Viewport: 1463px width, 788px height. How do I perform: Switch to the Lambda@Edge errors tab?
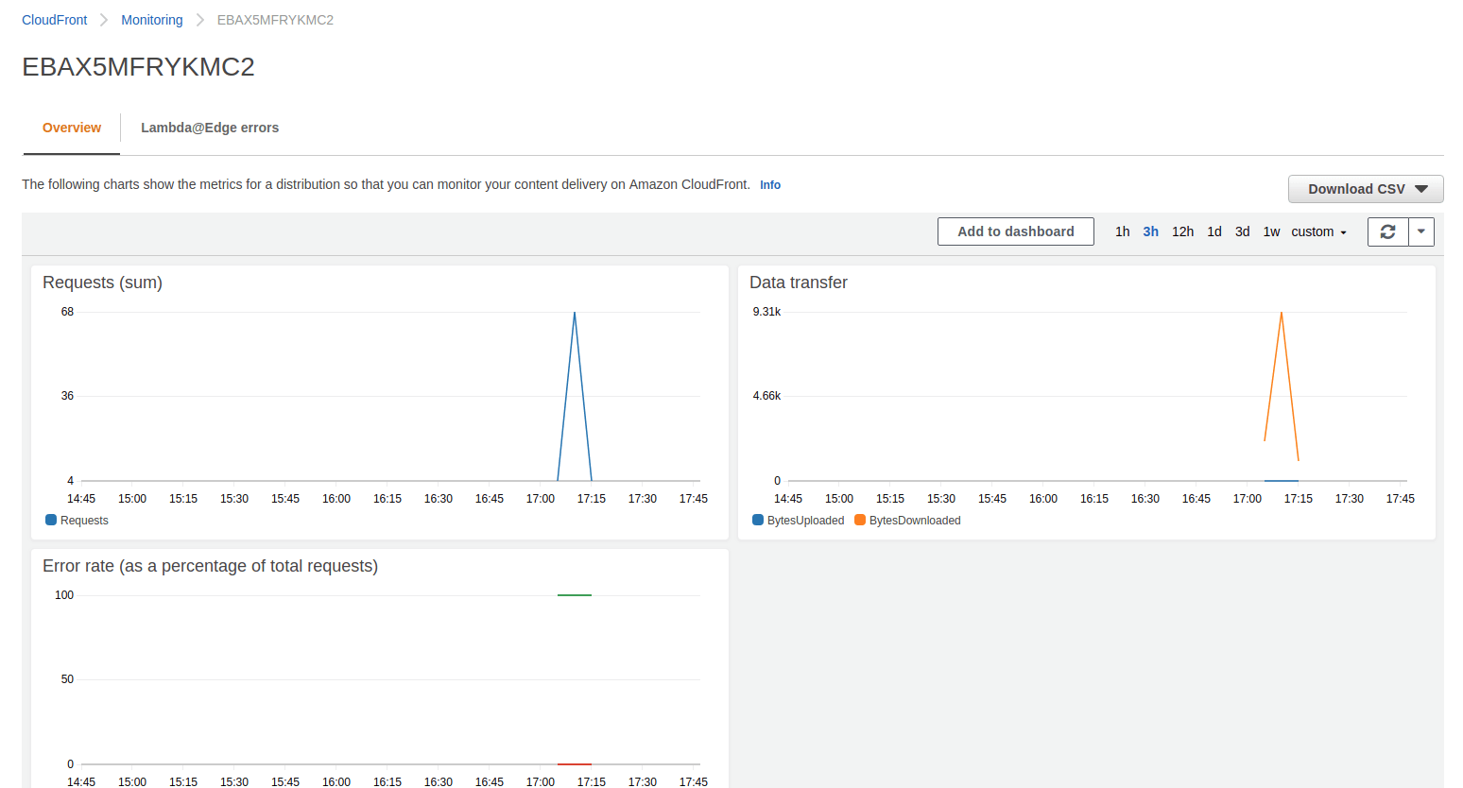click(x=210, y=127)
